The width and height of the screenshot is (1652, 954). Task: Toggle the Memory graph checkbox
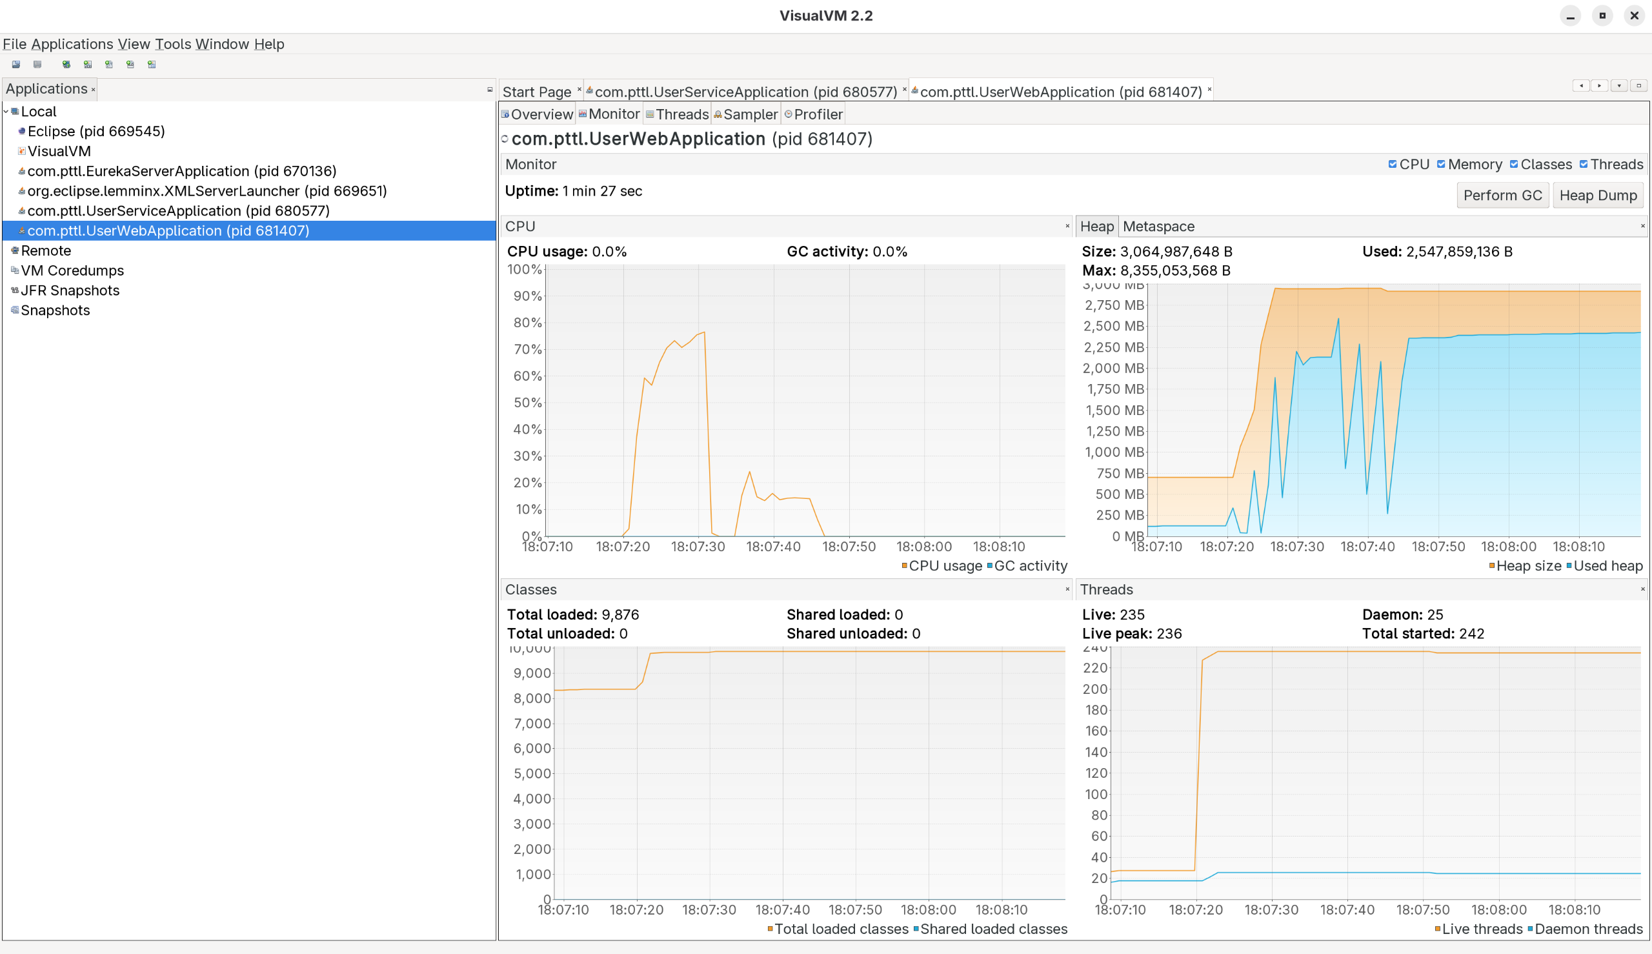(x=1441, y=165)
